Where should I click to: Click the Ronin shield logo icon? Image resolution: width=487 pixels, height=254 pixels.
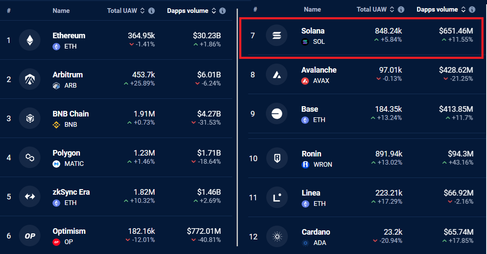pos(277,158)
